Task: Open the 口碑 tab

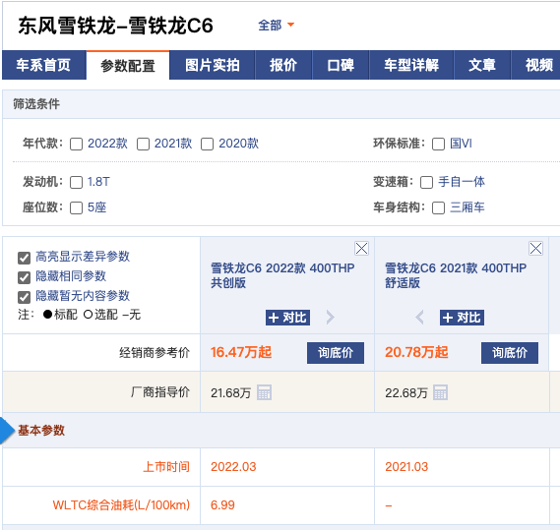Action: pyautogui.click(x=341, y=65)
